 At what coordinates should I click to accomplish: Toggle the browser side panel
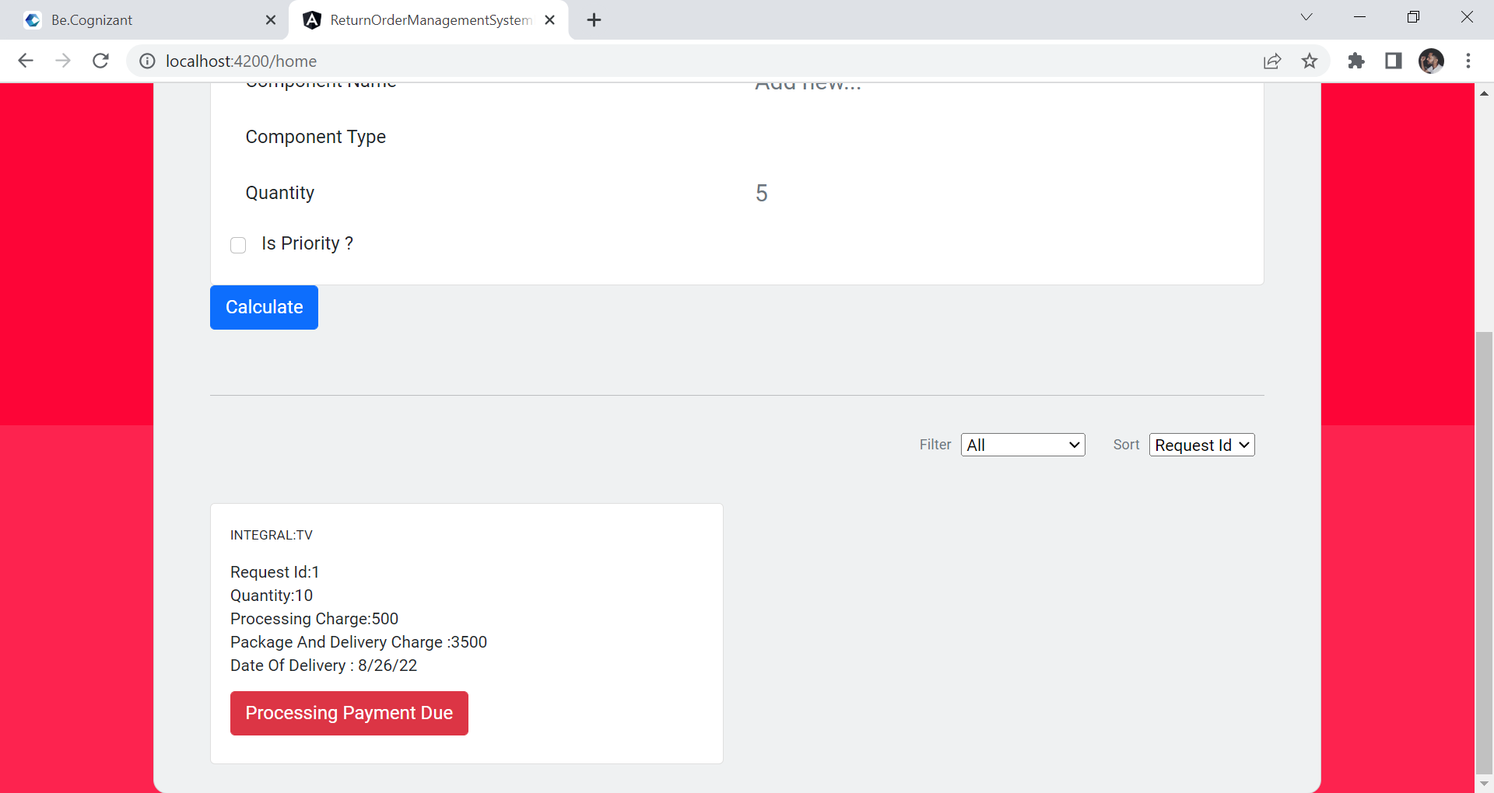(x=1394, y=61)
